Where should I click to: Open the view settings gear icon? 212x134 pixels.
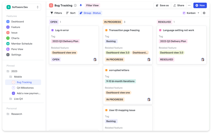[x=204, y=13]
